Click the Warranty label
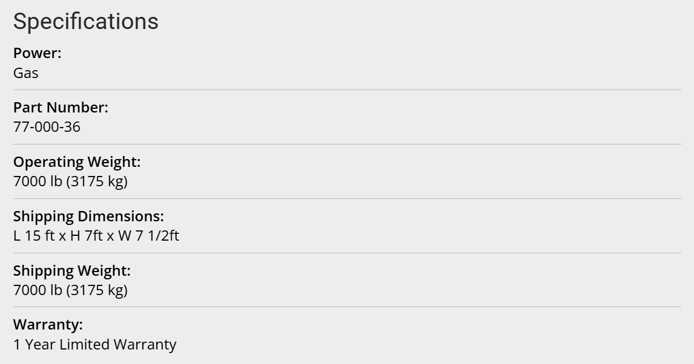Viewport: 694px width, 364px height. [x=48, y=325]
